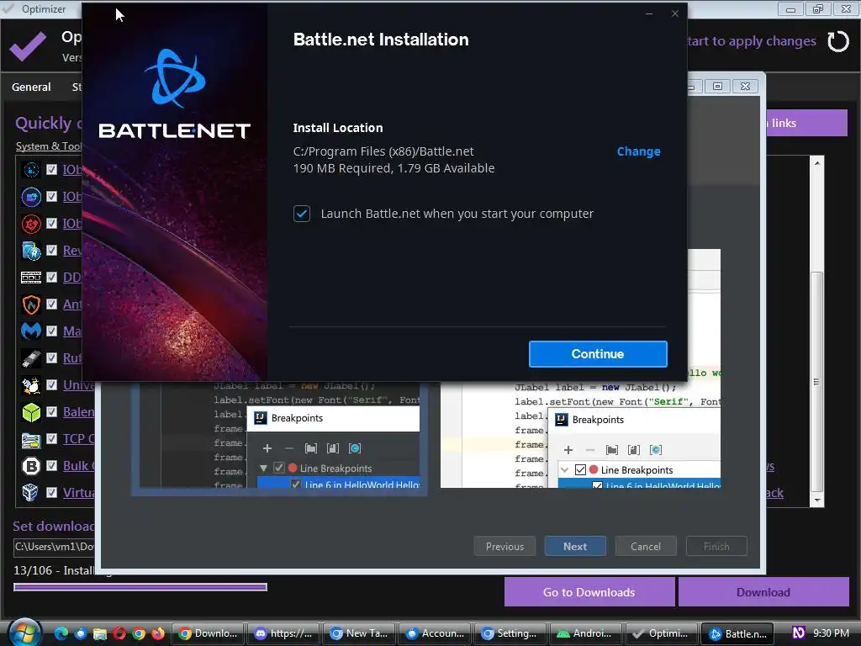The width and height of the screenshot is (861, 646).
Task: Click the VirtualBox cube icon
Action: point(30,492)
